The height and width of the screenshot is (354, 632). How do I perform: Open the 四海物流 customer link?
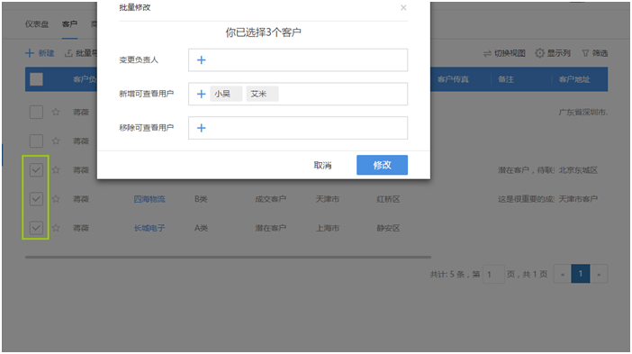pyautogui.click(x=149, y=199)
